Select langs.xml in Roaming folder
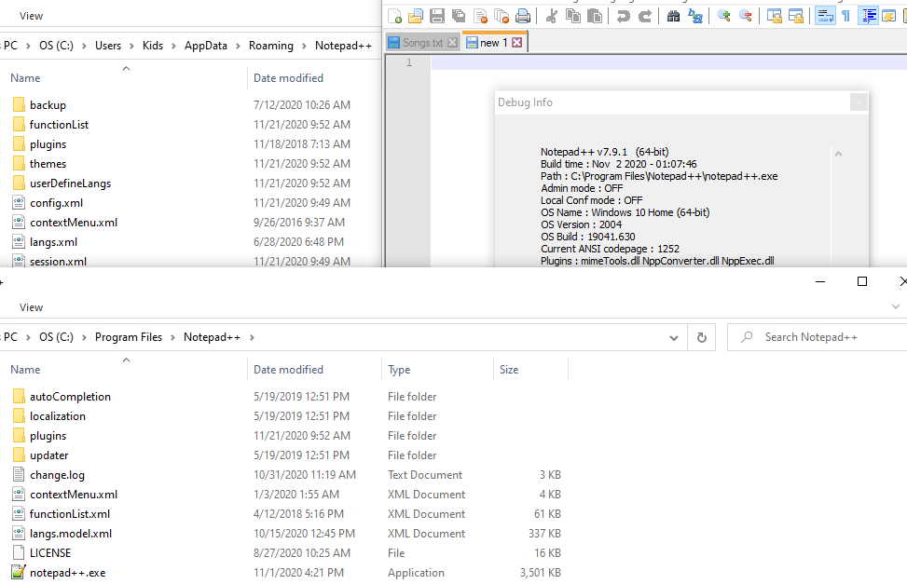The width and height of the screenshot is (907, 584). click(x=53, y=242)
